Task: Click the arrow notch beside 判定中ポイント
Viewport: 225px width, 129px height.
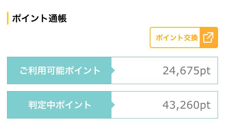Action: [x=113, y=105]
